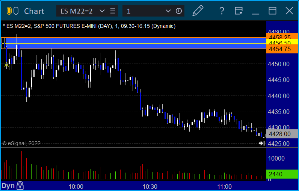Click the scroll-to-latest-bar arrow icon

(262, 143)
